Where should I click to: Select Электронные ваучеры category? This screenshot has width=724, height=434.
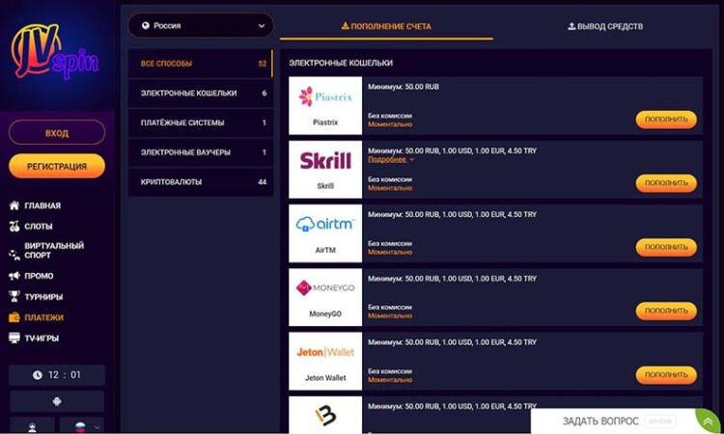(x=201, y=152)
